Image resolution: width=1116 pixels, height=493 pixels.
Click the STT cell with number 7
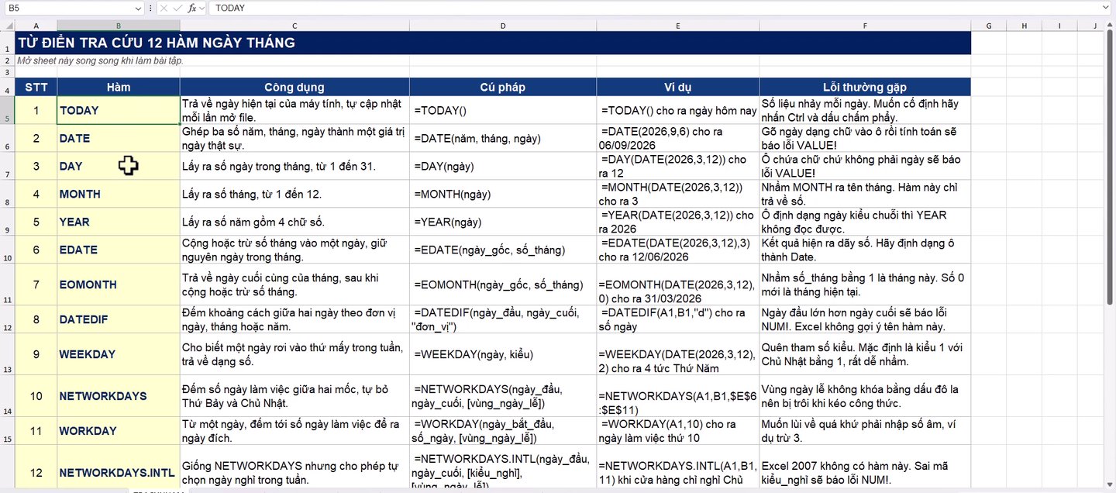(36, 284)
